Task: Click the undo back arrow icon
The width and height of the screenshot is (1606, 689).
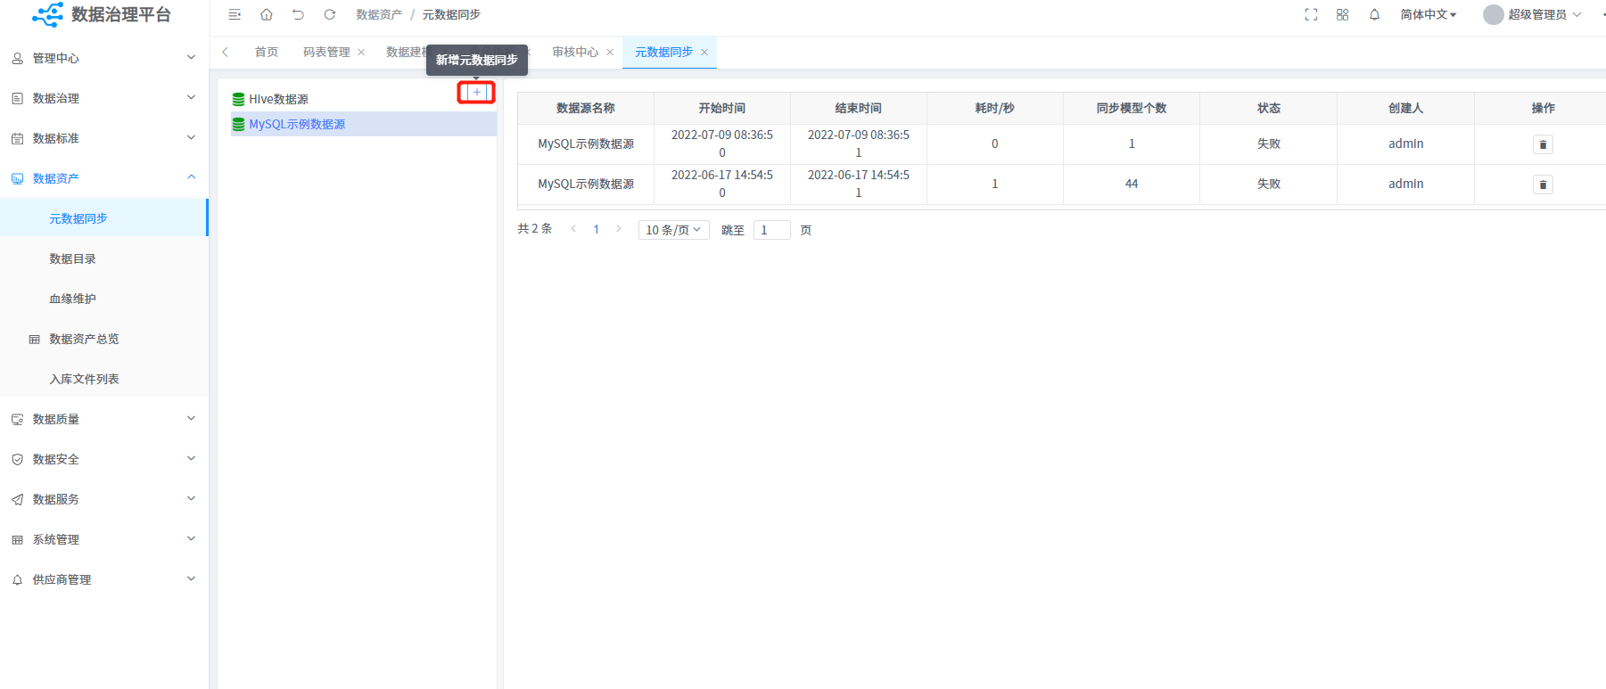Action: coord(298,14)
